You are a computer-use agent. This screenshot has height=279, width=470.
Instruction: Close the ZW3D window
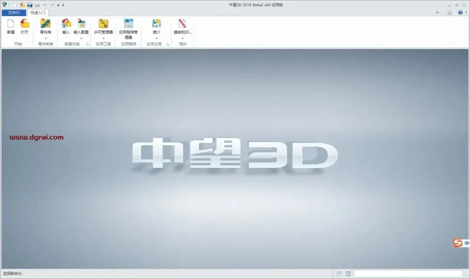pos(464,5)
